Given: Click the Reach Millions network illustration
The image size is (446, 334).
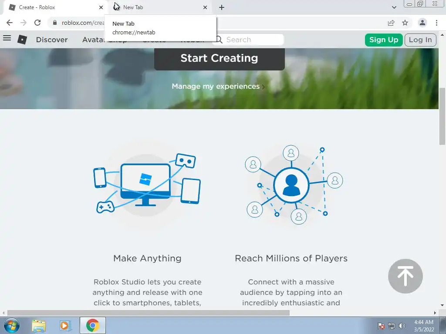Looking at the screenshot, I should tap(294, 185).
